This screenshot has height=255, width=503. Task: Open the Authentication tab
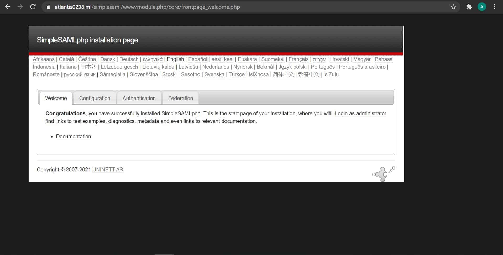click(139, 98)
